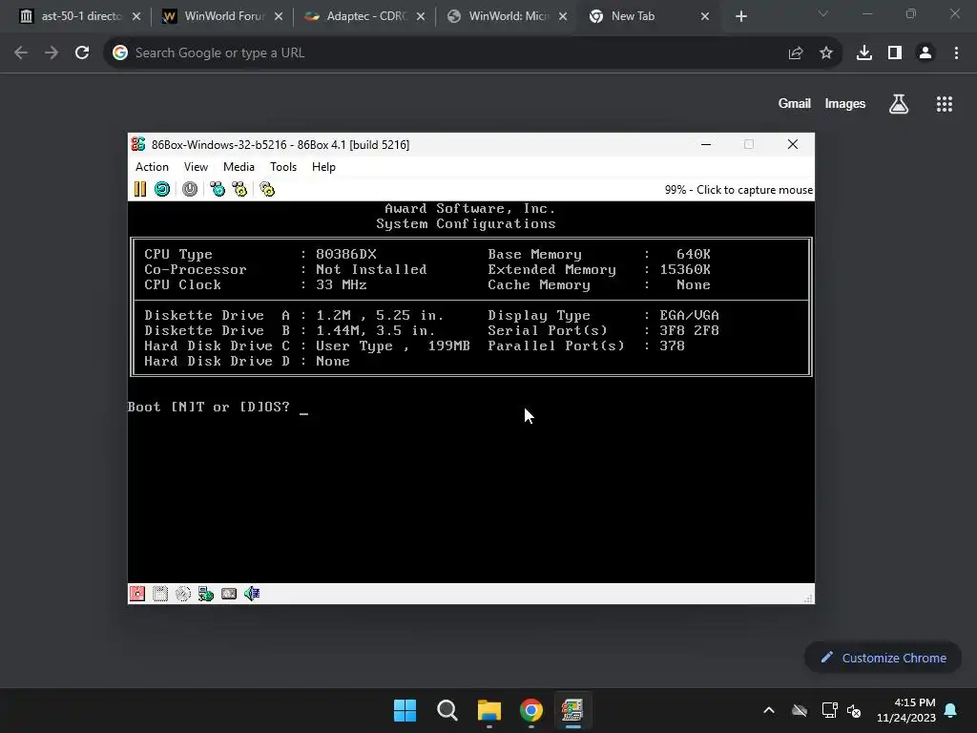Open Chrome downloads icon
The width and height of the screenshot is (977, 733).
coord(864,53)
